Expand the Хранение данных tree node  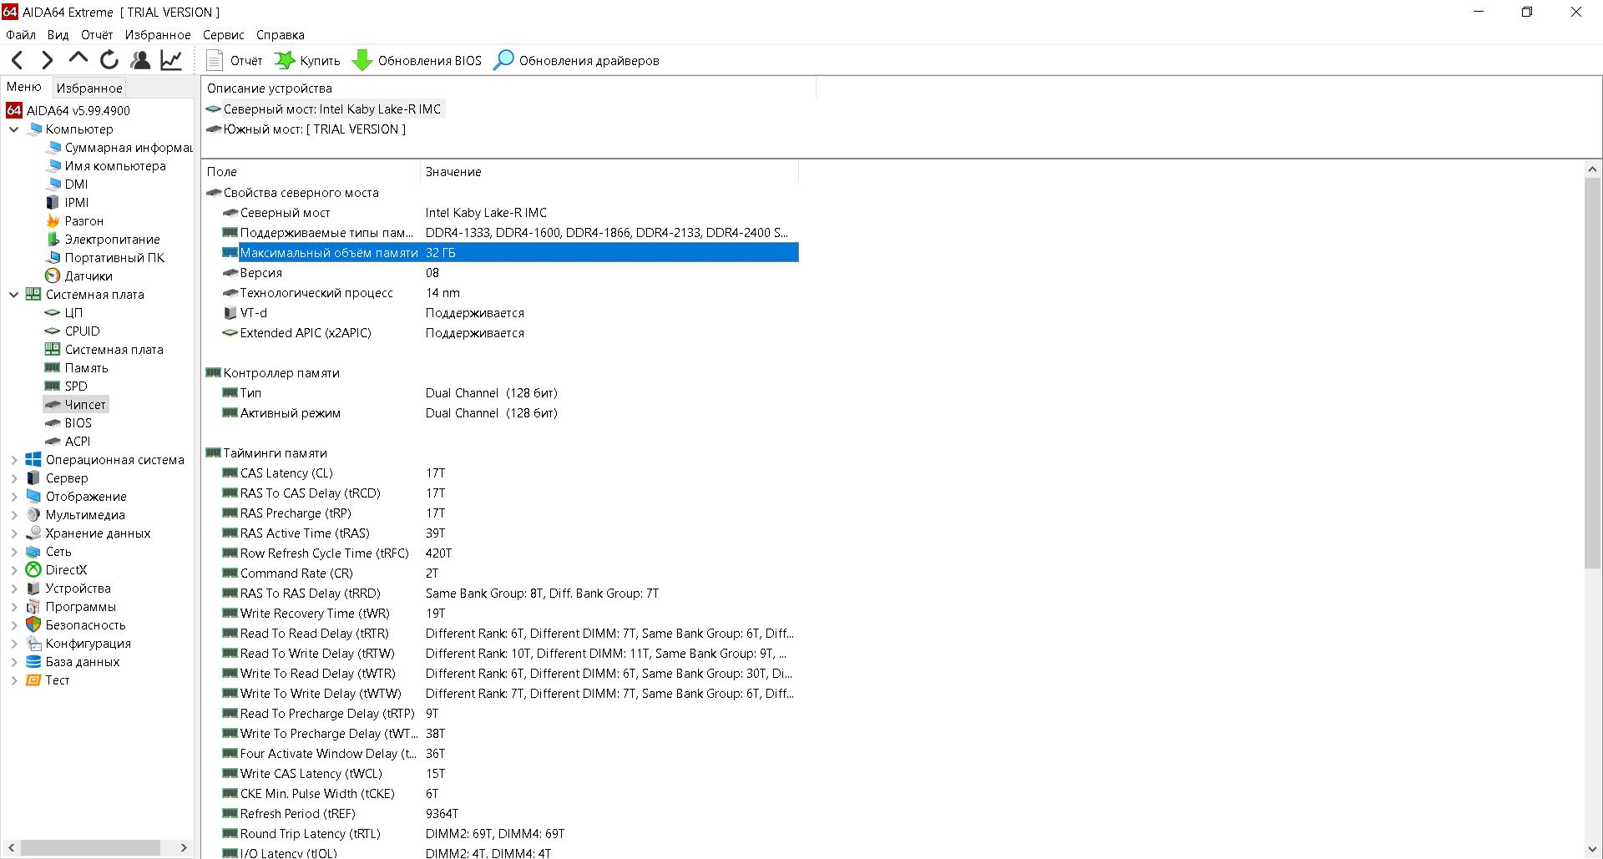14,533
